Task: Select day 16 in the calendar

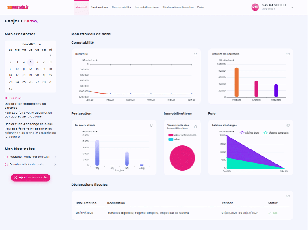Action: tap(11, 75)
